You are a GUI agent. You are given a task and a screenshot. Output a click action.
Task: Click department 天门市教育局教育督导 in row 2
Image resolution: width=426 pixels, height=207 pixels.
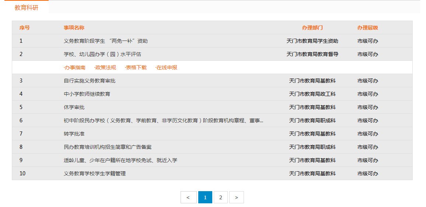click(x=312, y=55)
